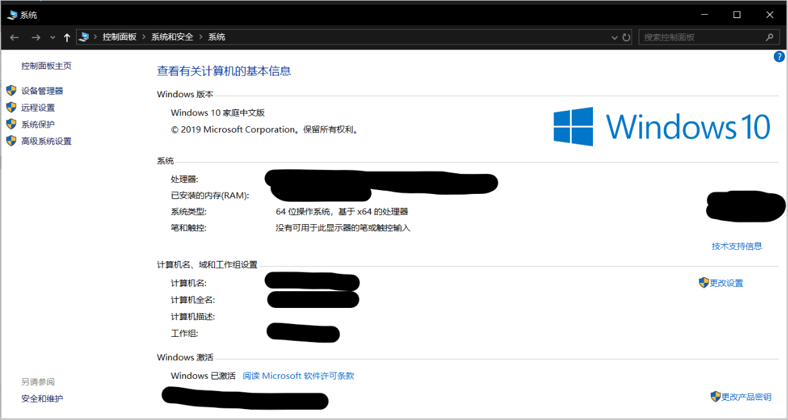Open help with the blue question mark
This screenshot has height=420, width=788.
(779, 57)
